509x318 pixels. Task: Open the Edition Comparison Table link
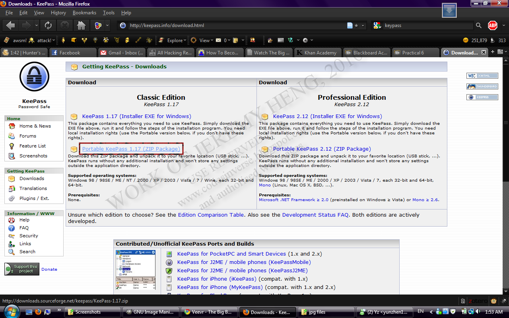tap(211, 215)
